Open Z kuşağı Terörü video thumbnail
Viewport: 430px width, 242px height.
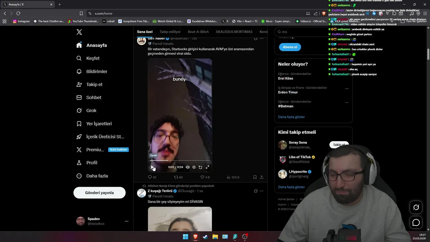click(x=180, y=219)
